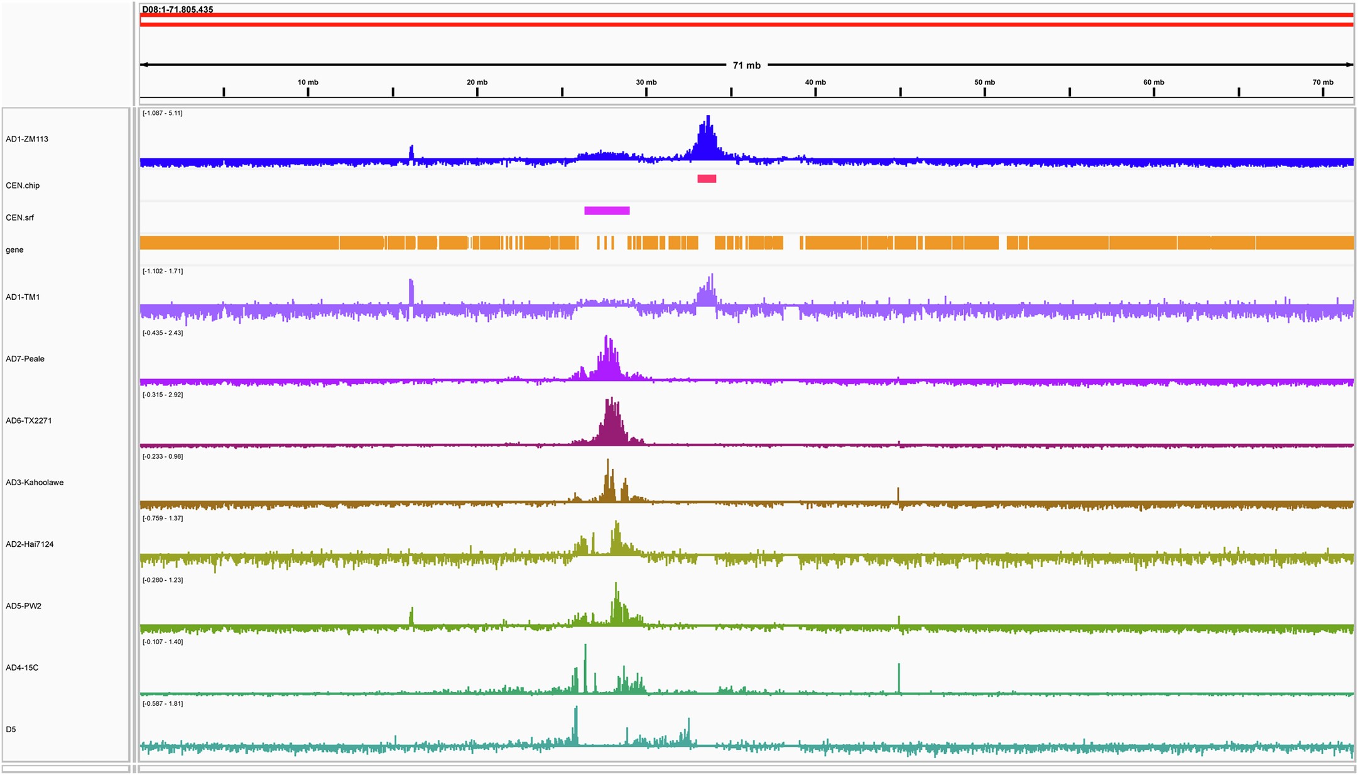Click the AD3-Kahoolawe data range [-0.233 - 0.98]
This screenshot has height=775, width=1358.
tap(163, 456)
